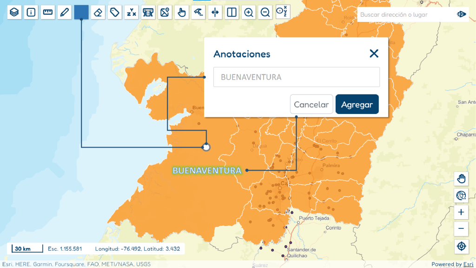
Task: Zoom out with the minus button
Action: (x=461, y=229)
